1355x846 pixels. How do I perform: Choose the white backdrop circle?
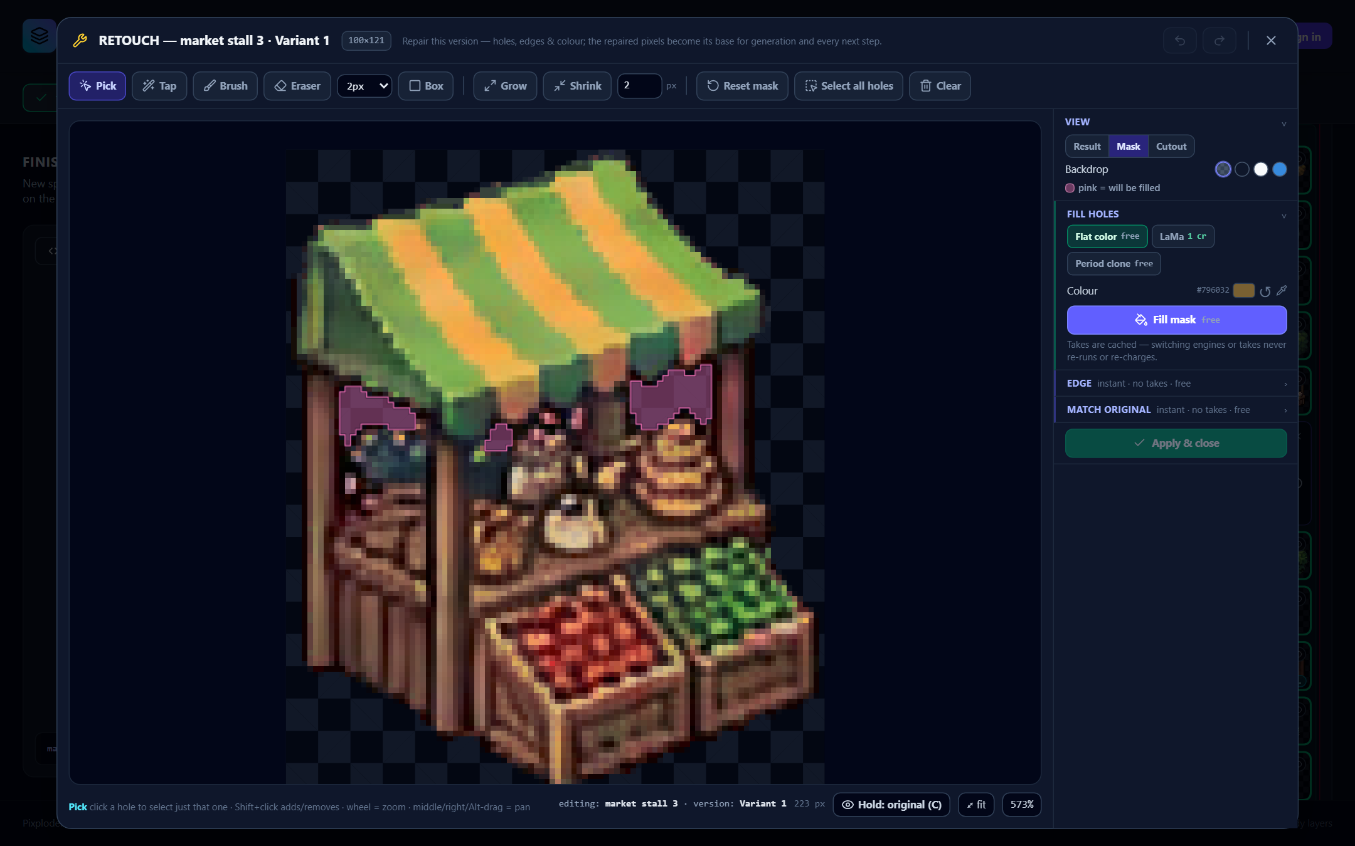1261,169
